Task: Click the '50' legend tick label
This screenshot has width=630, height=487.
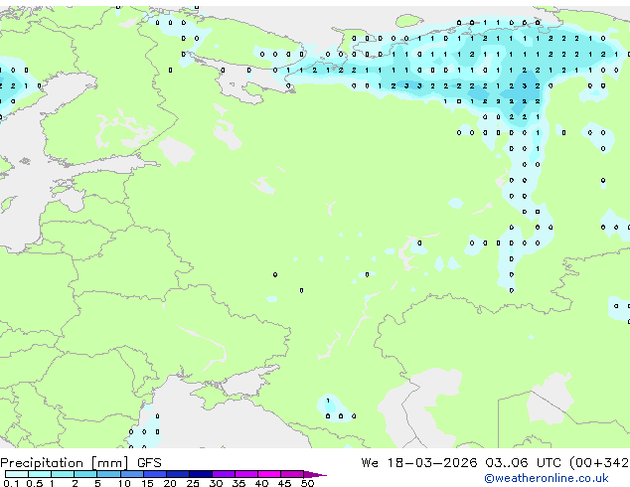Action: click(307, 483)
